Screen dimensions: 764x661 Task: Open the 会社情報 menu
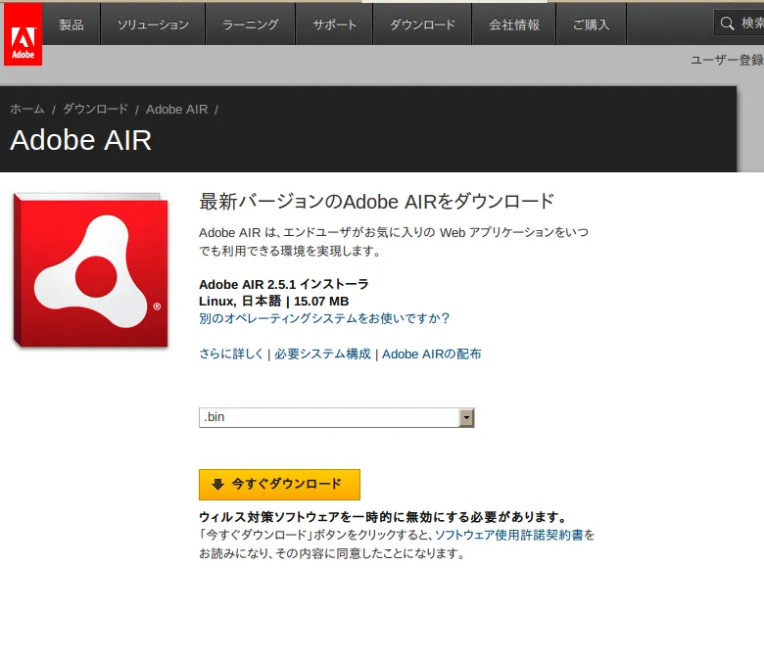pyautogui.click(x=514, y=24)
